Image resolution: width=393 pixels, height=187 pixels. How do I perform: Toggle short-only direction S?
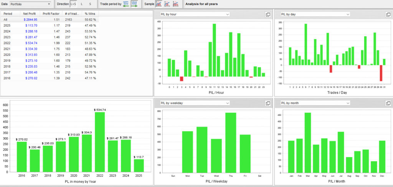90,4
